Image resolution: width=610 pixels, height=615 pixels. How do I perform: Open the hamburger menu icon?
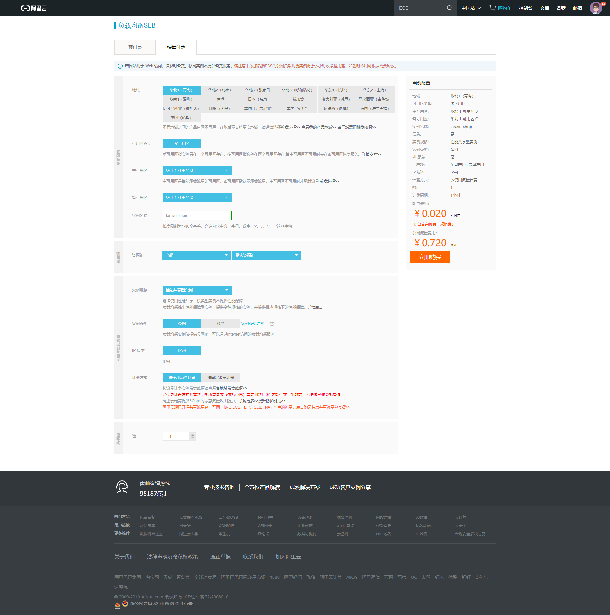click(8, 8)
